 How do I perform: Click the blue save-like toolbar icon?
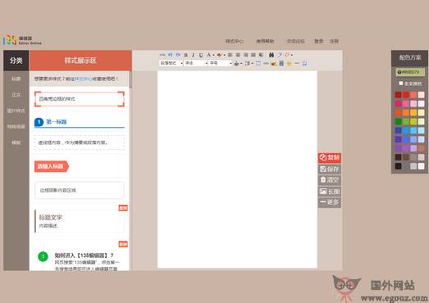point(281,63)
